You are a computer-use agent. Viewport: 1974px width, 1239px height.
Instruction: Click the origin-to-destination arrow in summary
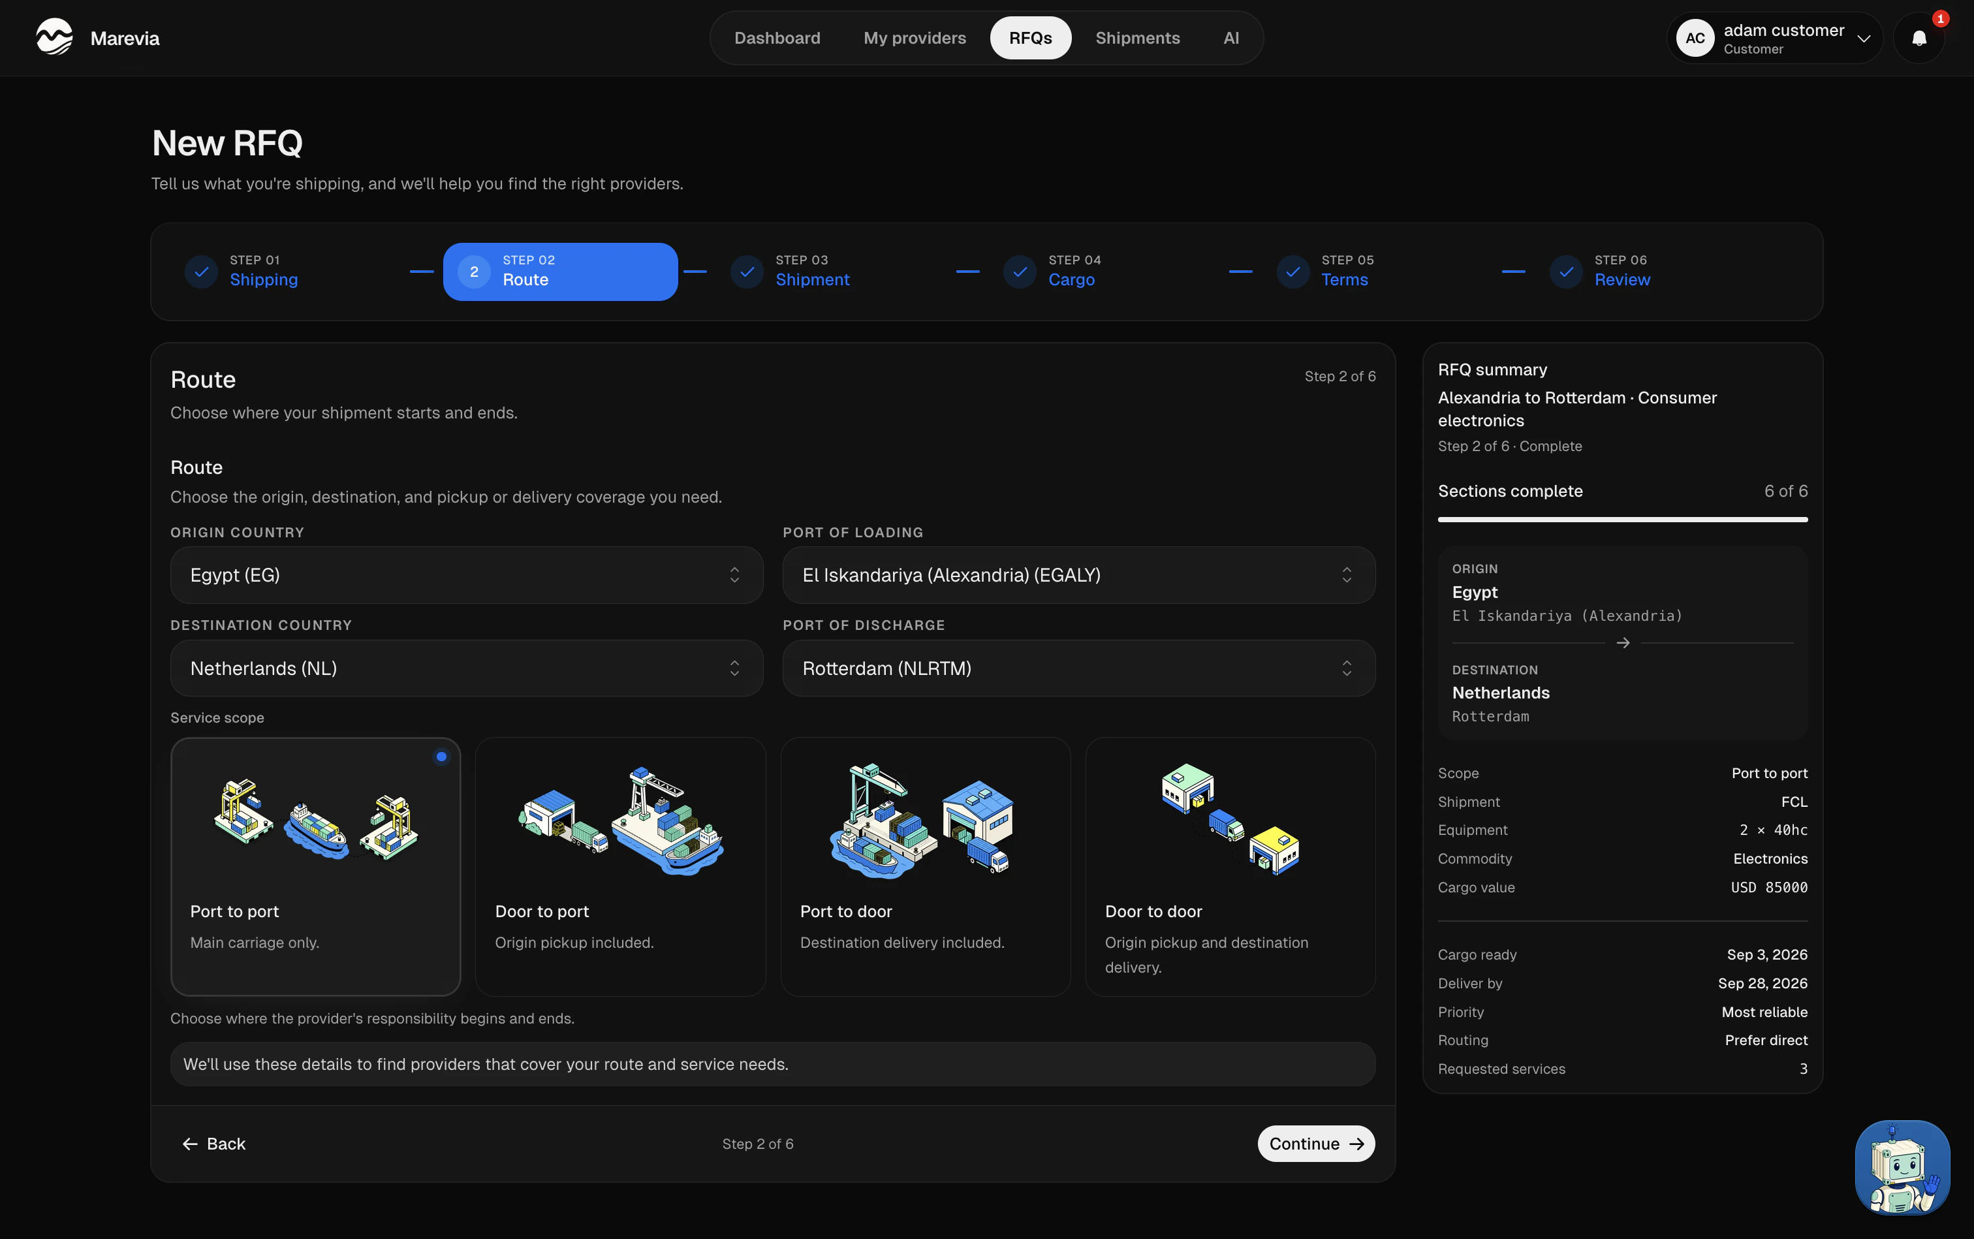point(1622,643)
